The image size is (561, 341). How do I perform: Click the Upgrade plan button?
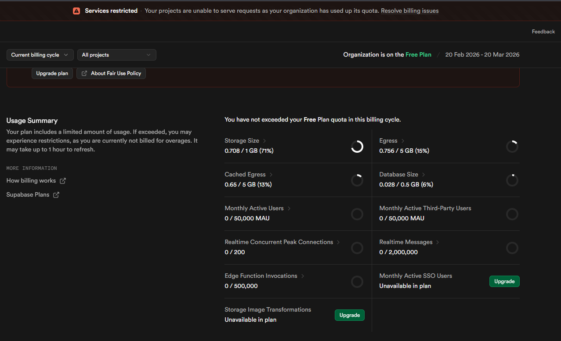(52, 73)
